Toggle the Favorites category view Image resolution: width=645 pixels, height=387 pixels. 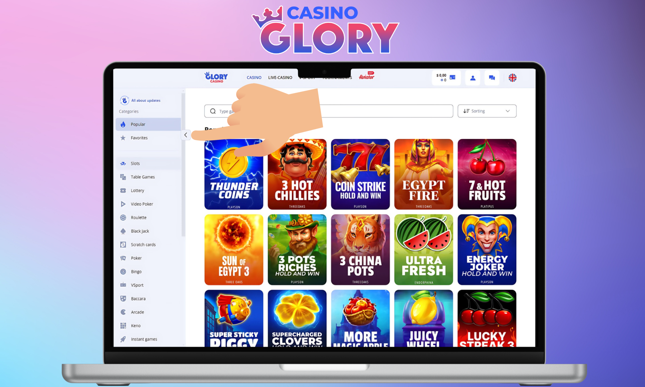pyautogui.click(x=140, y=137)
